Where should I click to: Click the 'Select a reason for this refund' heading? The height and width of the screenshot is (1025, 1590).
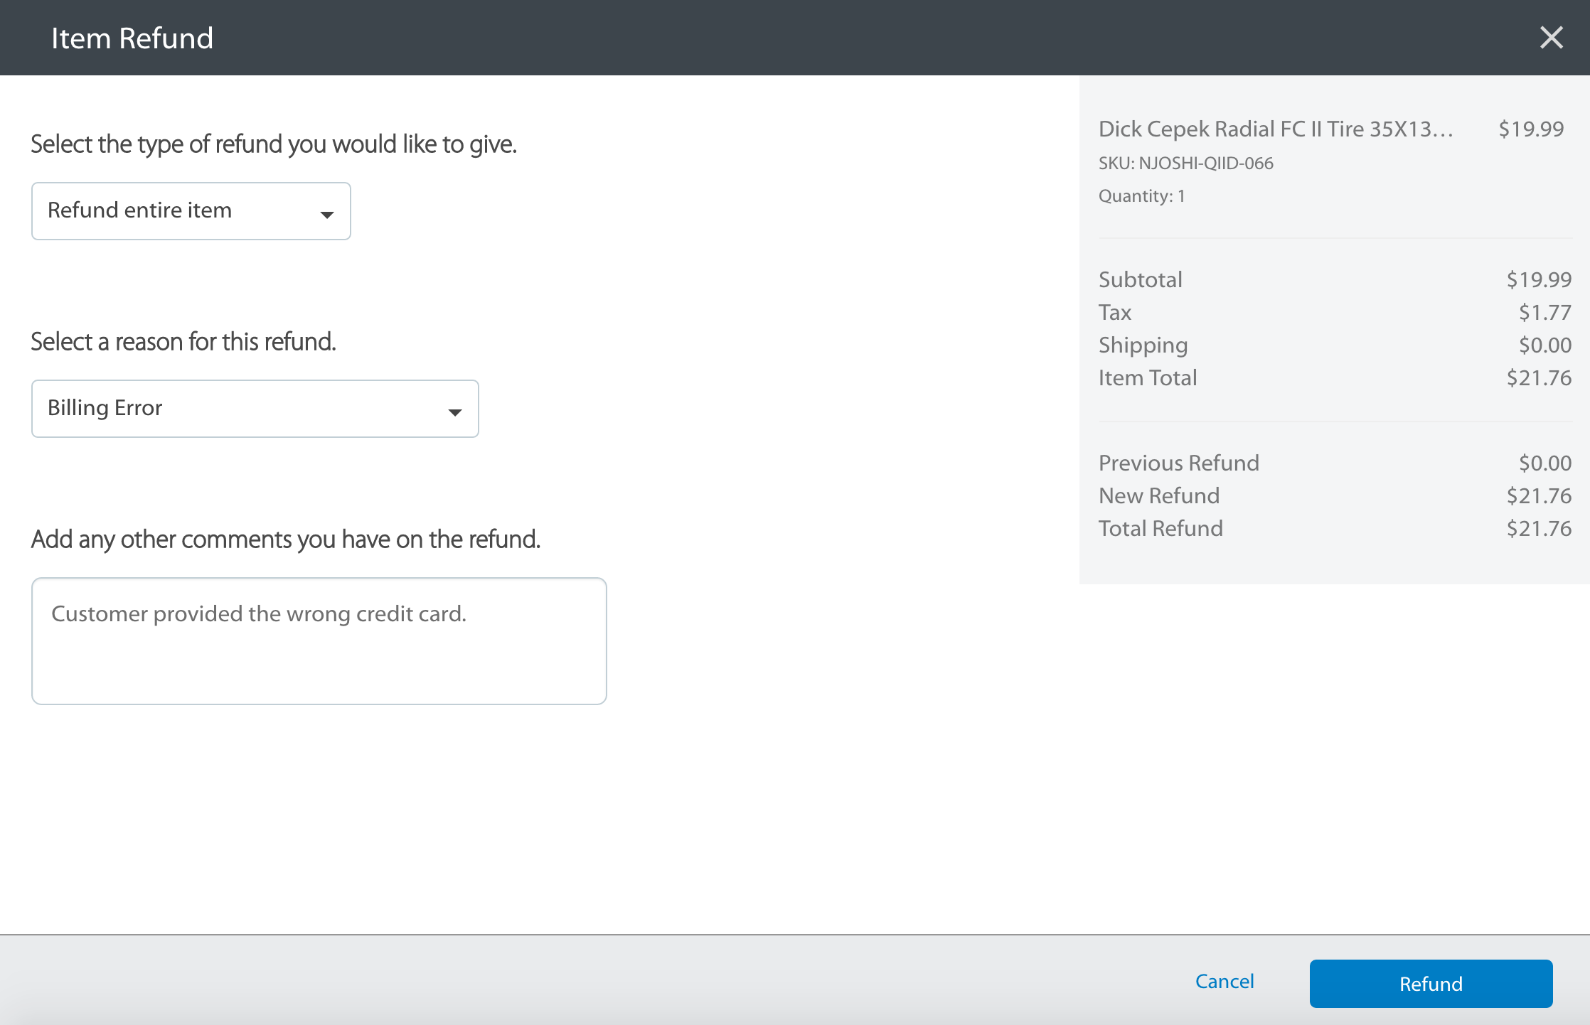[183, 342]
